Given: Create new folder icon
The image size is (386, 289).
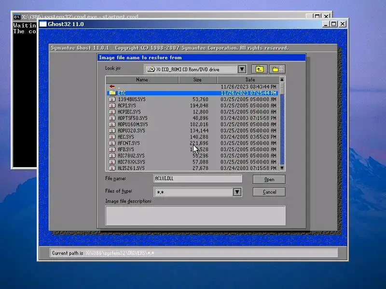Looking at the screenshot, I should (x=277, y=69).
